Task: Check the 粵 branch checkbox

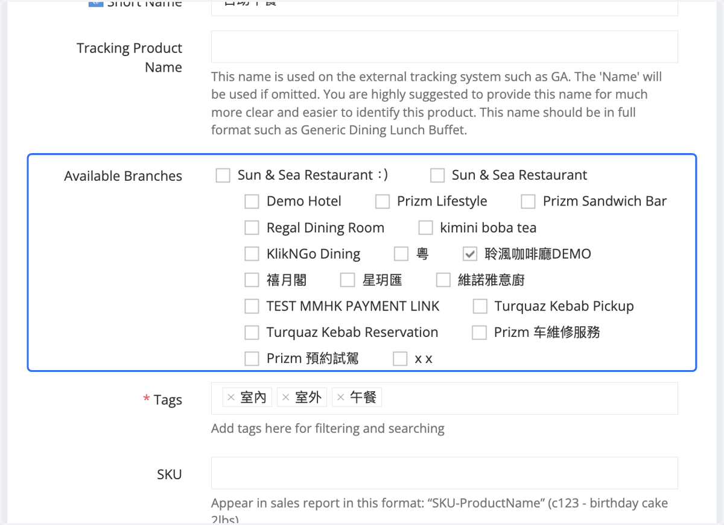Action: (401, 254)
